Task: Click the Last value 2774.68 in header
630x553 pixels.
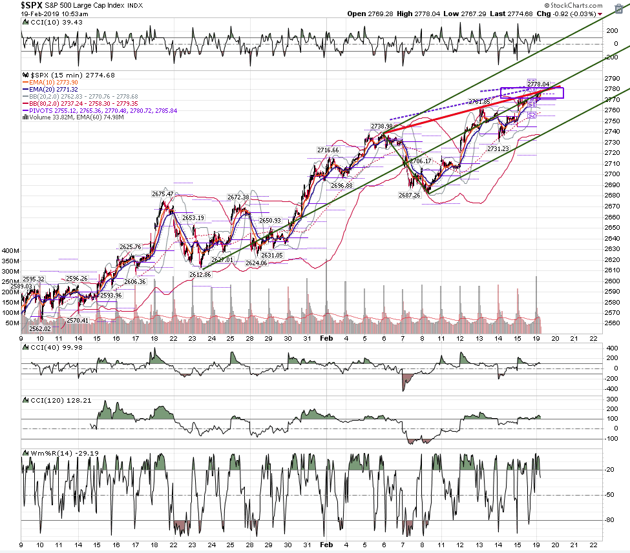Action: click(x=520, y=14)
